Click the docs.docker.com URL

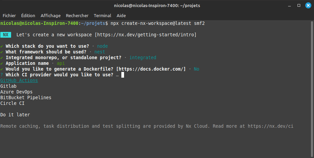[151, 69]
